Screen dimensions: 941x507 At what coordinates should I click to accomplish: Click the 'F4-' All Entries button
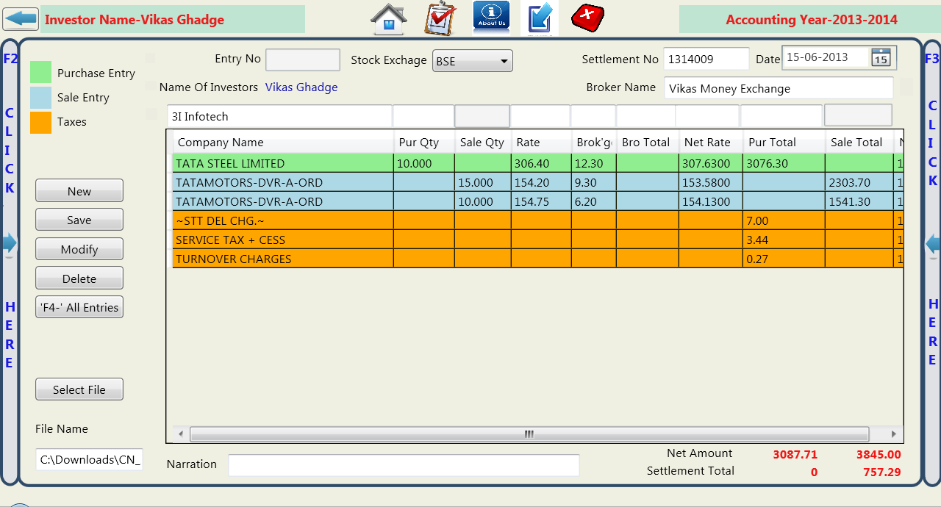(x=79, y=307)
